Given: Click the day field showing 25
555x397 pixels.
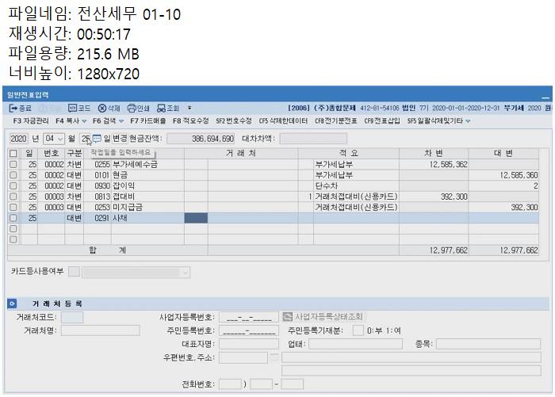Looking at the screenshot, I should point(86,139).
